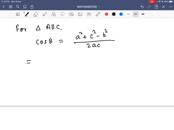Choose the red pen color
Viewport: 174px width, 130px height.
pyautogui.click(x=107, y=14)
